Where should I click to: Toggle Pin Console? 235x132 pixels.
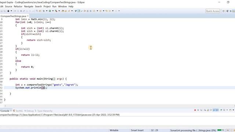221,110
